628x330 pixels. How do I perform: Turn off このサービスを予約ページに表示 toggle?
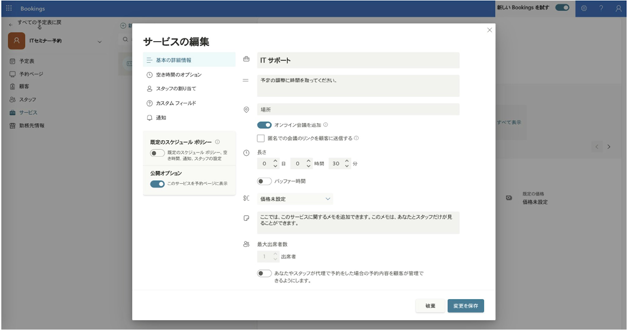157,184
